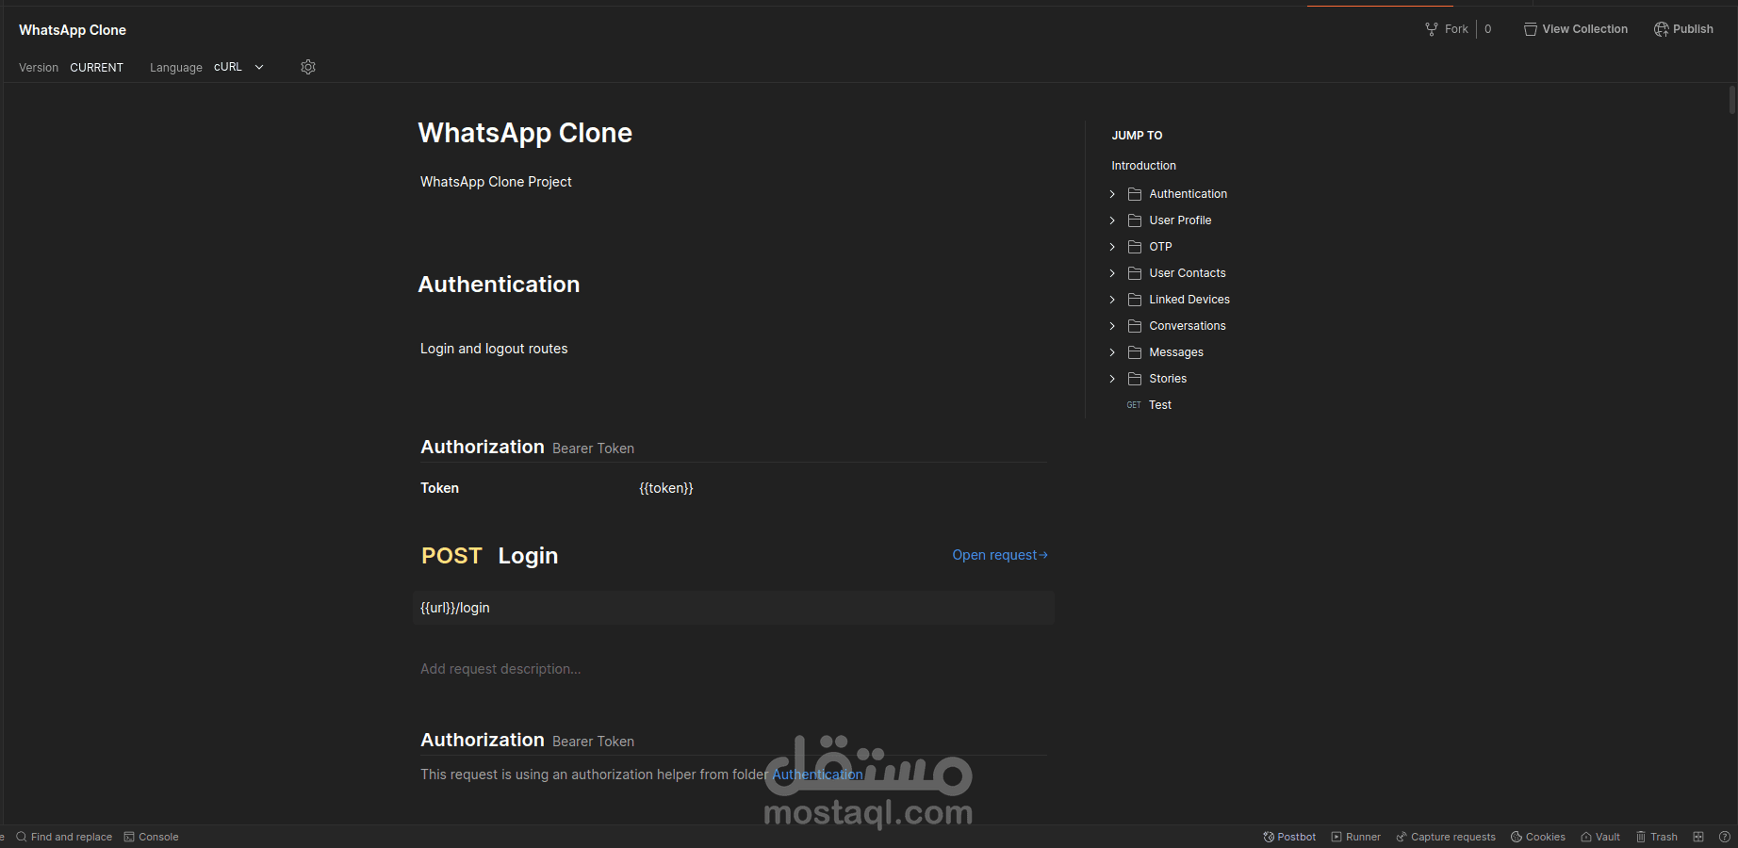The height and width of the screenshot is (848, 1738).
Task: Click the vertical scrollbar thumb
Action: click(1732, 100)
